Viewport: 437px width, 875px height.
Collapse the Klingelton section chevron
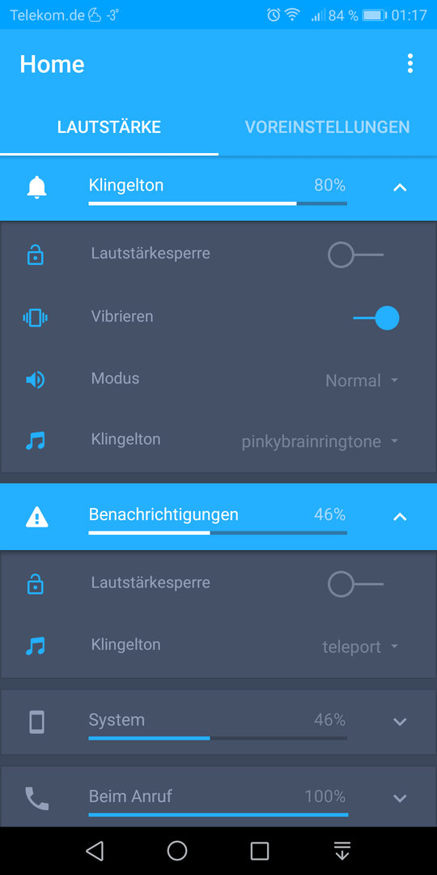[x=400, y=188]
